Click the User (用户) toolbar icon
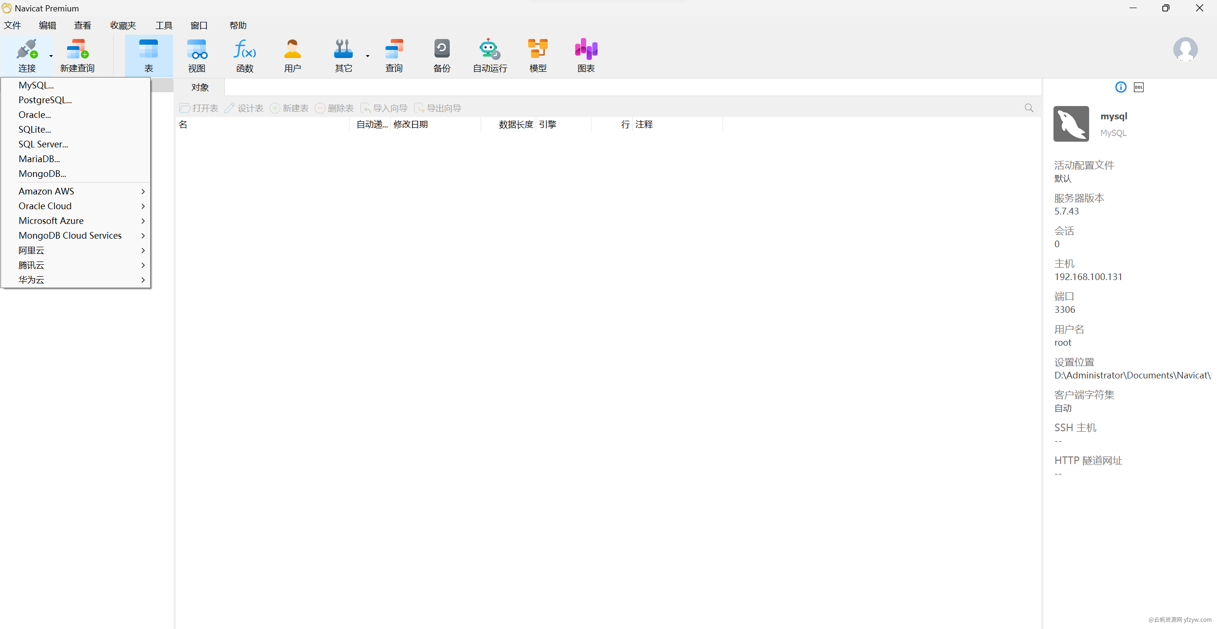The image size is (1217, 629). pos(292,49)
